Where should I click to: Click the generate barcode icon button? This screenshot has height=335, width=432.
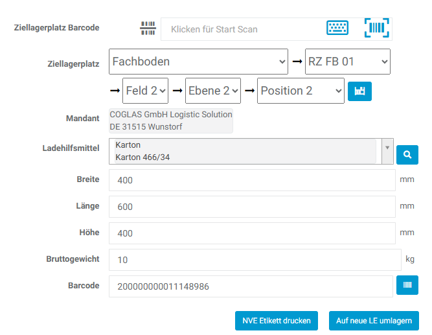click(407, 284)
